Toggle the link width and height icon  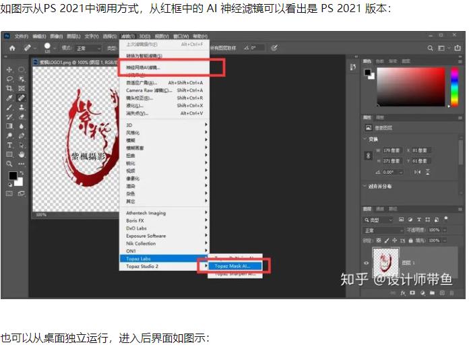coord(369,156)
